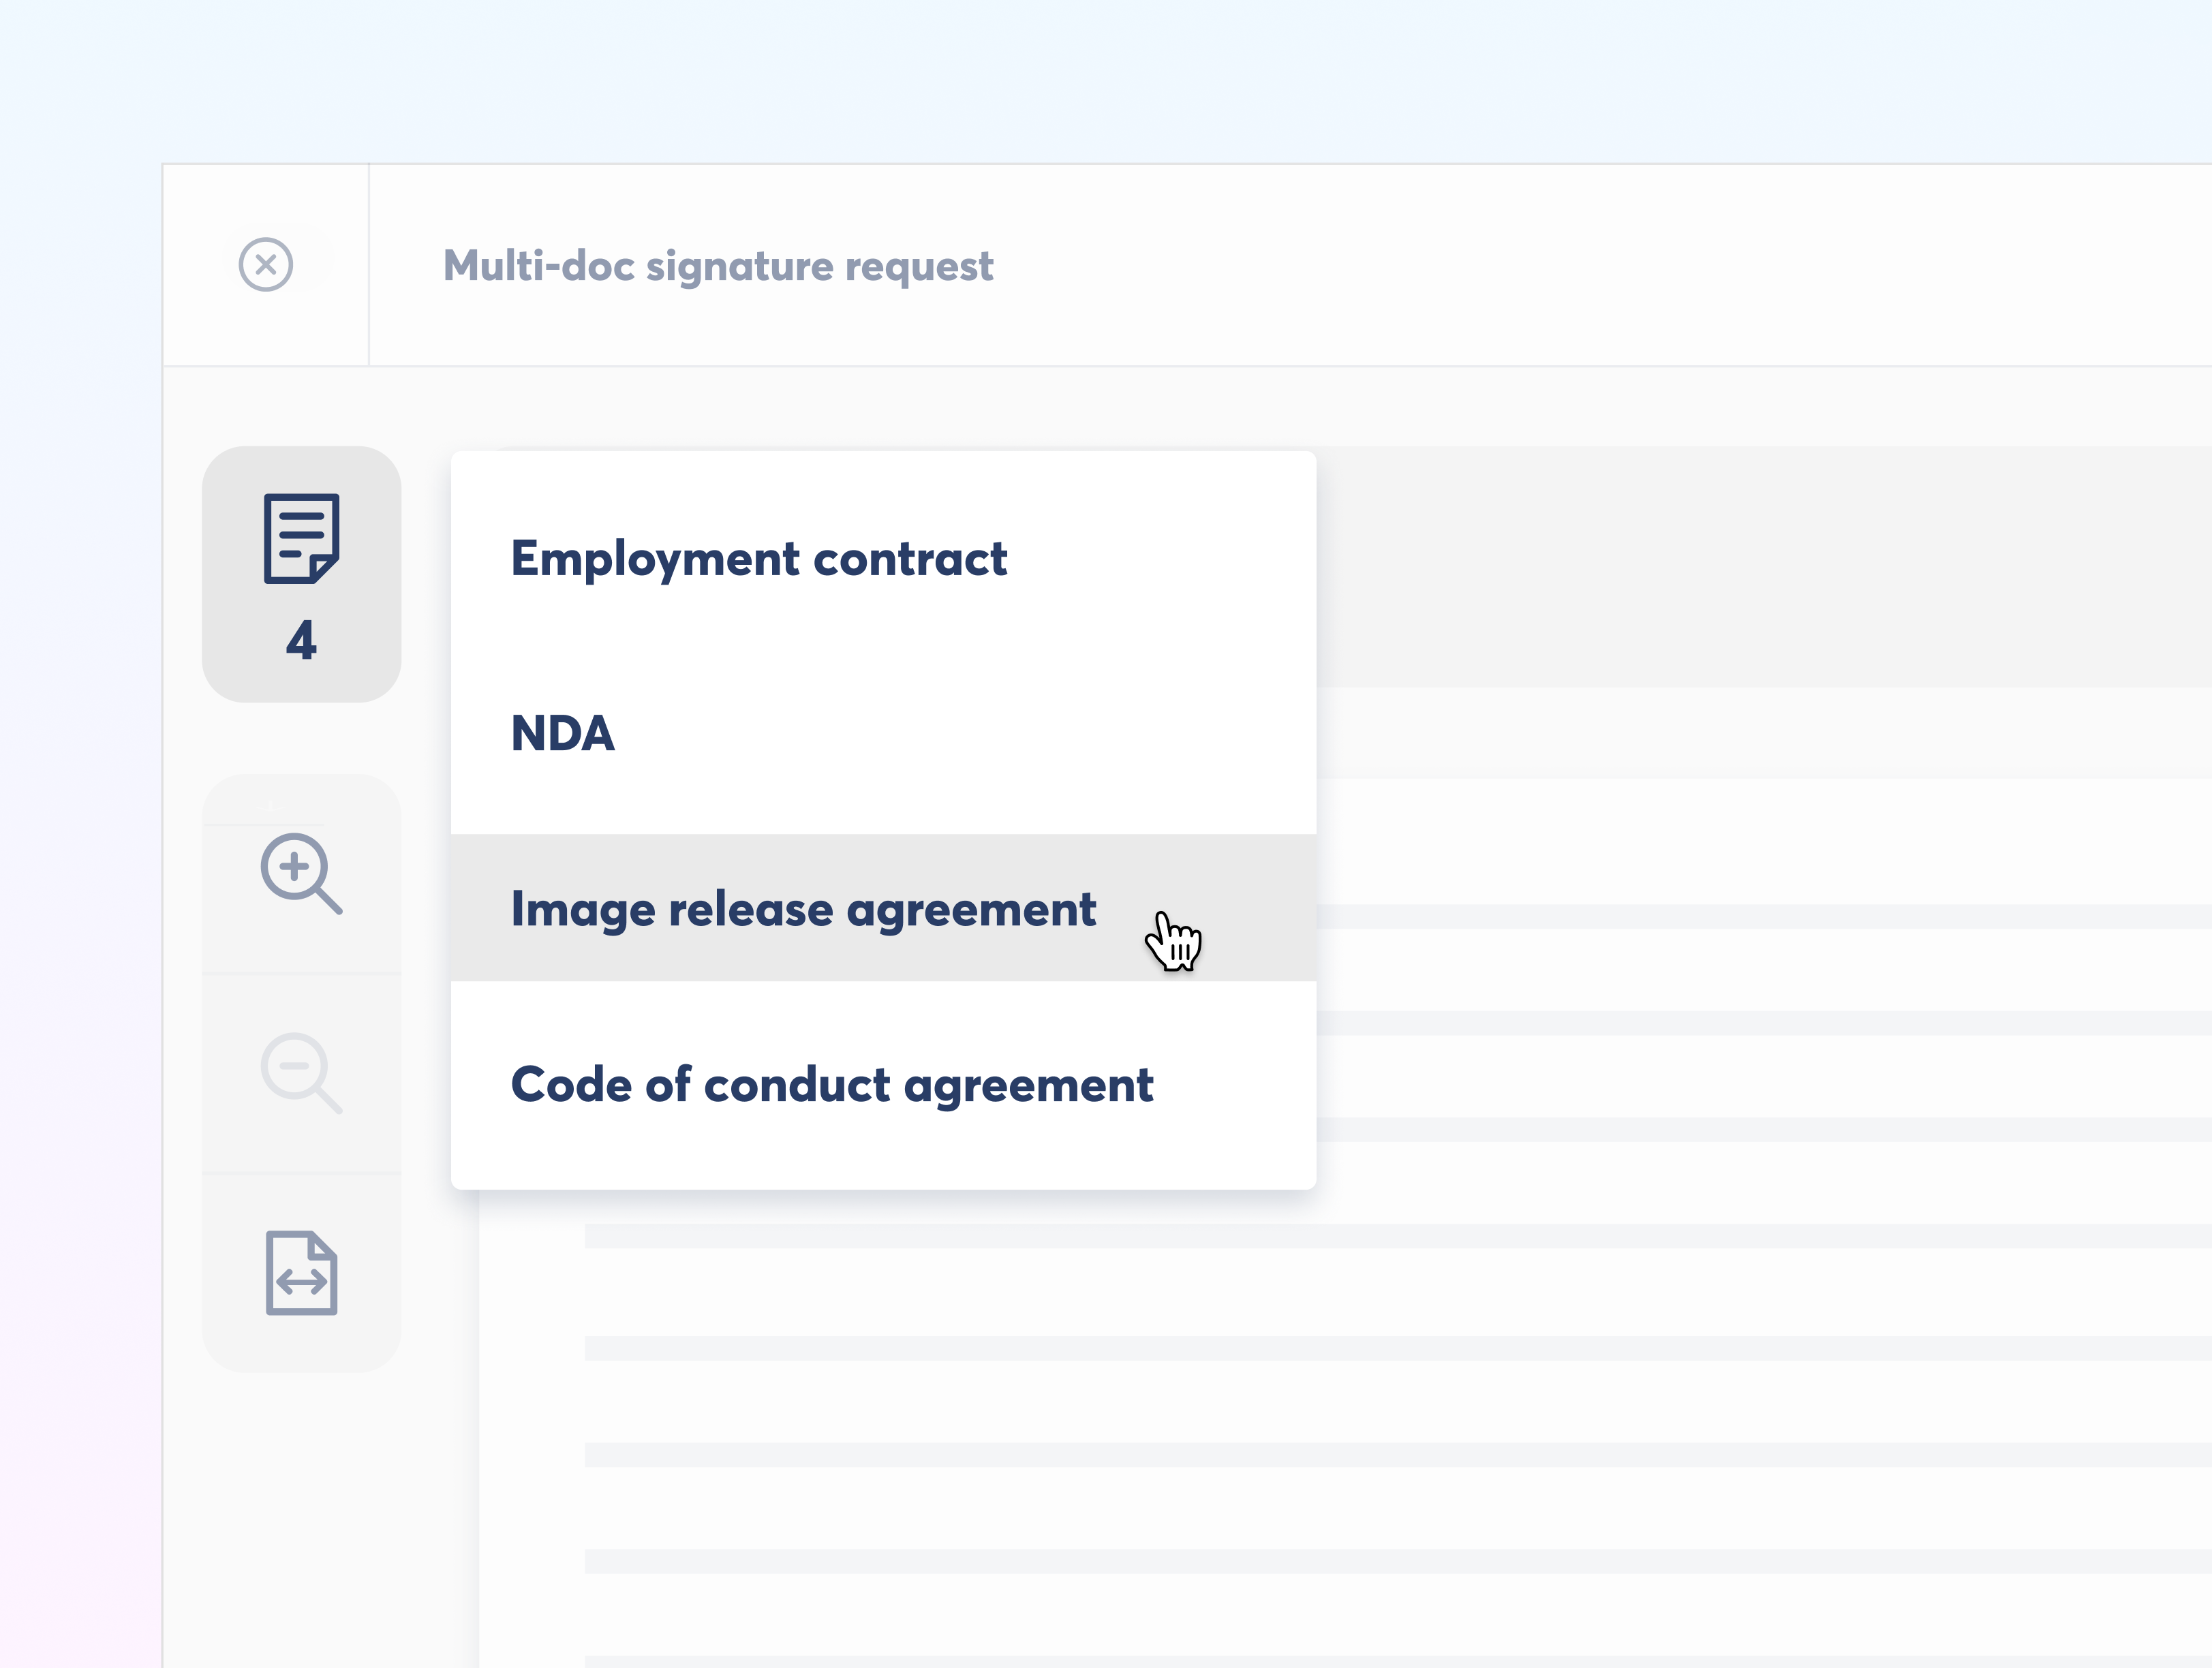Viewport: 2212px width, 1668px height.
Task: Select Employment contract from the document list
Action: coord(883,558)
